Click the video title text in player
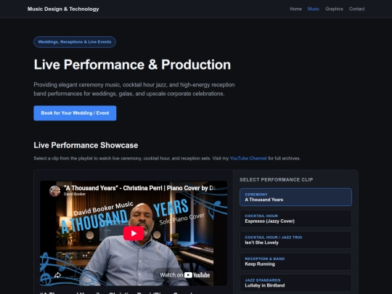The image size is (392, 294). (139, 188)
